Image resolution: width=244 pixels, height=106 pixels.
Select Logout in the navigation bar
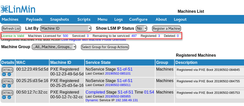[180, 19]
